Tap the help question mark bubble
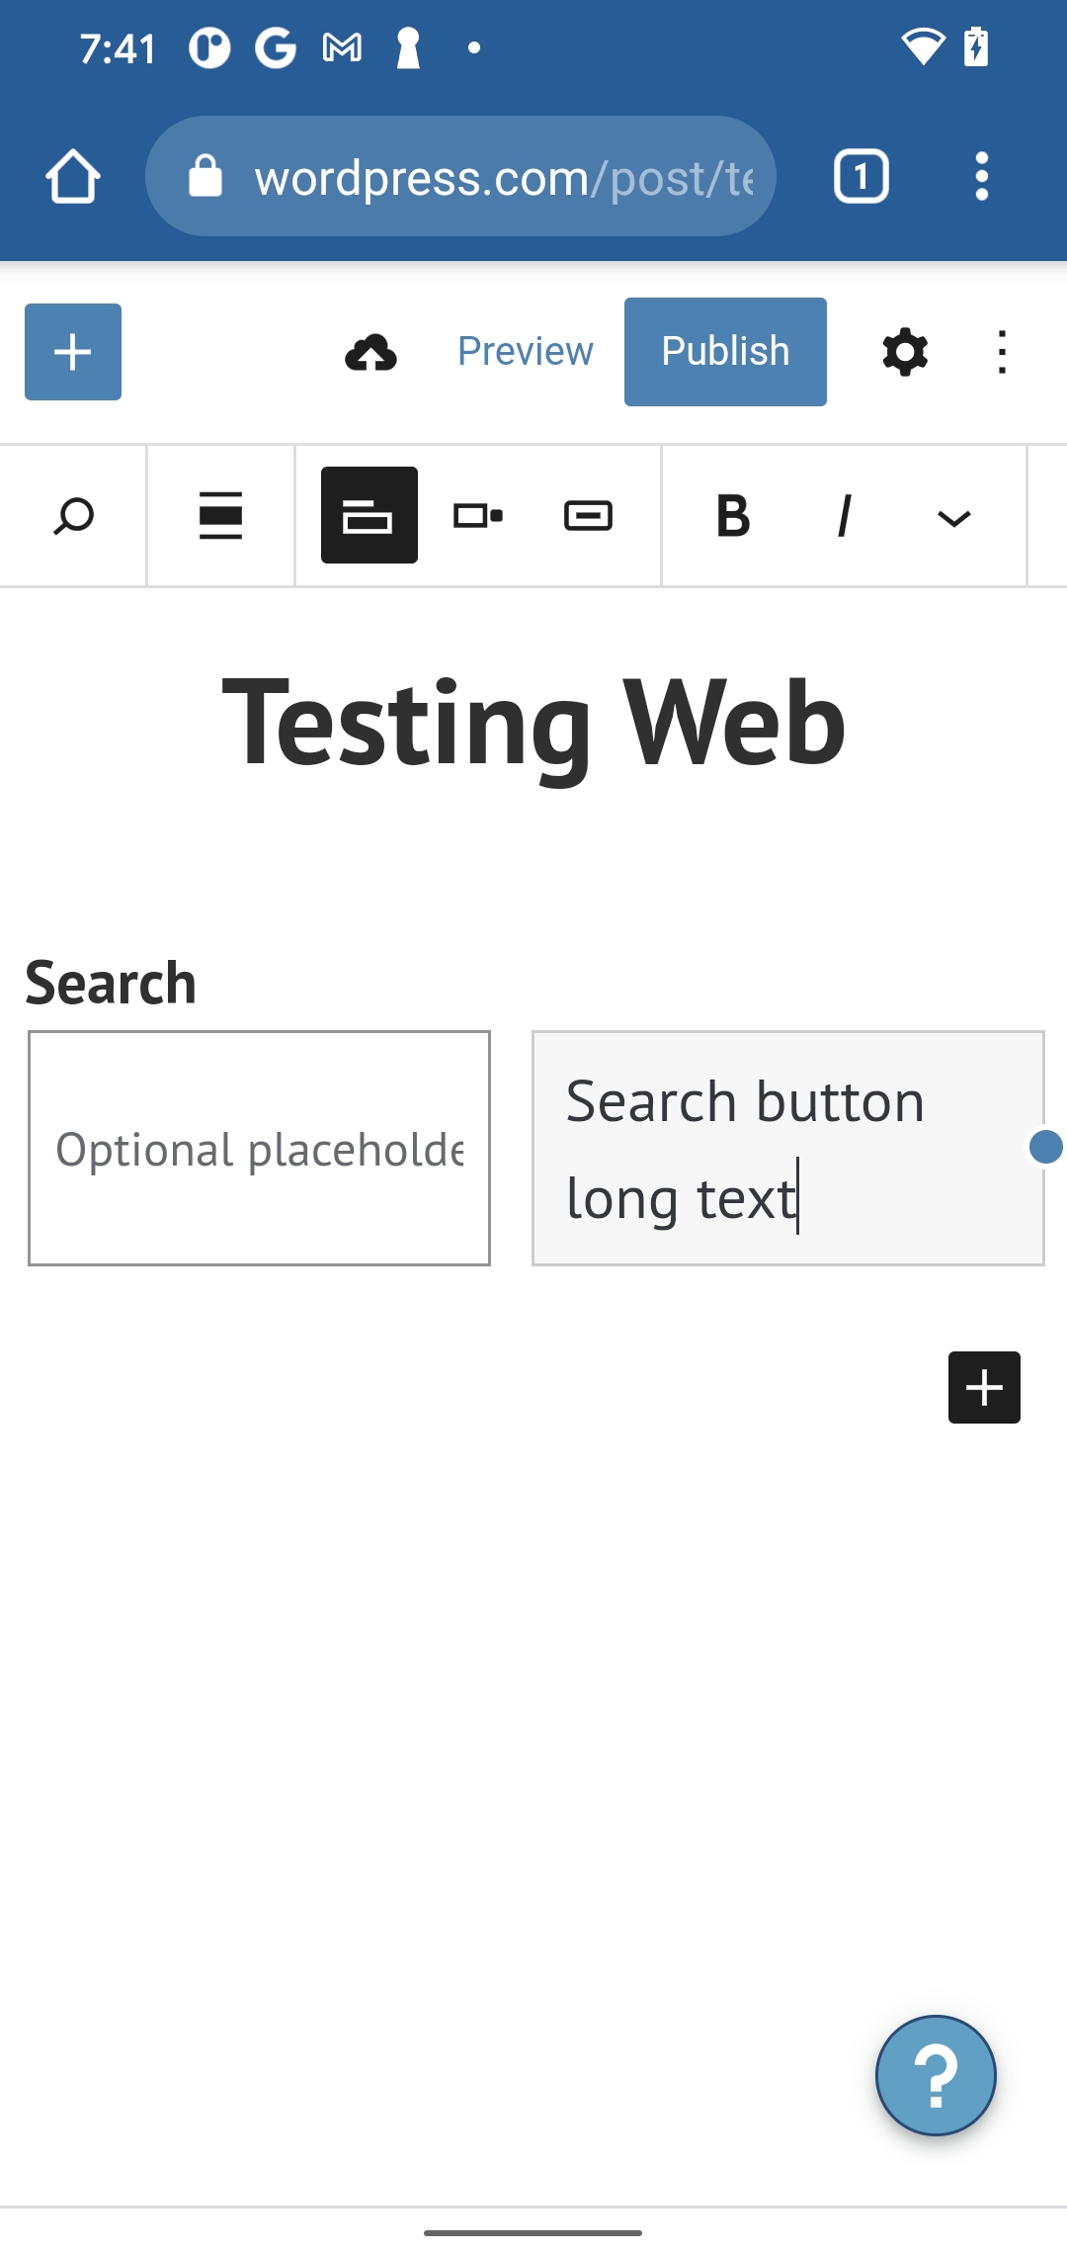 [x=935, y=2075]
